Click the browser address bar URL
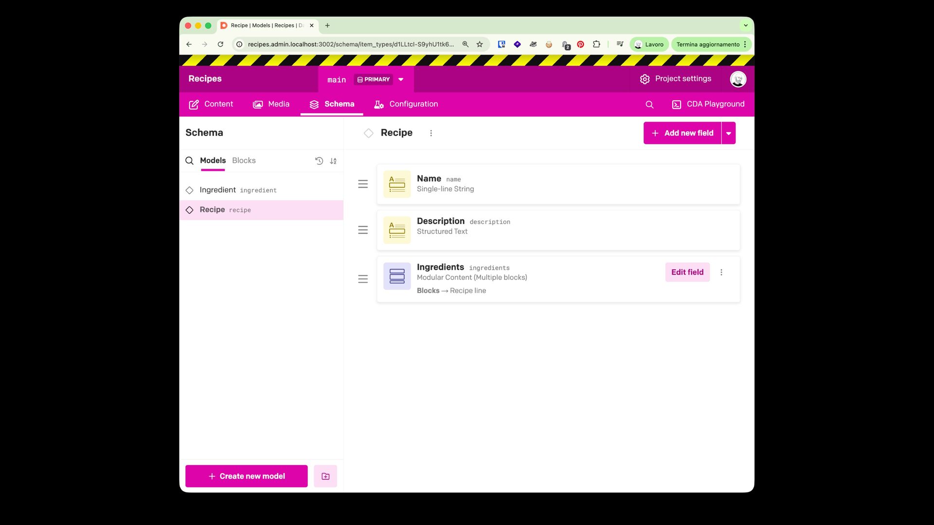The height and width of the screenshot is (525, 934). (350, 44)
